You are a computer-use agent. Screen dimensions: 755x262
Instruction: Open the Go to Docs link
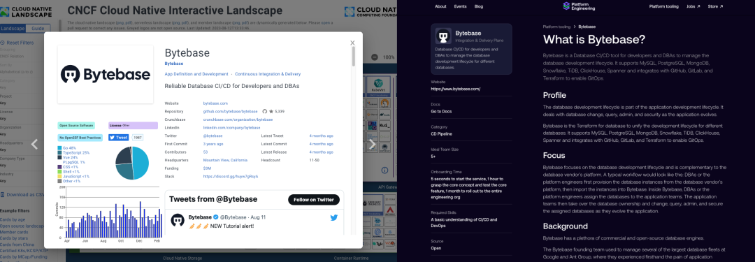[x=441, y=111]
